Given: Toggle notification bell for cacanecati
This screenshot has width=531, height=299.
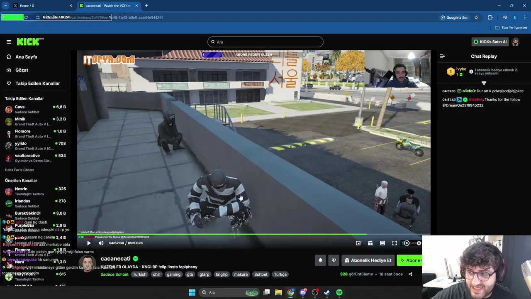Looking at the screenshot, I should (x=320, y=260).
